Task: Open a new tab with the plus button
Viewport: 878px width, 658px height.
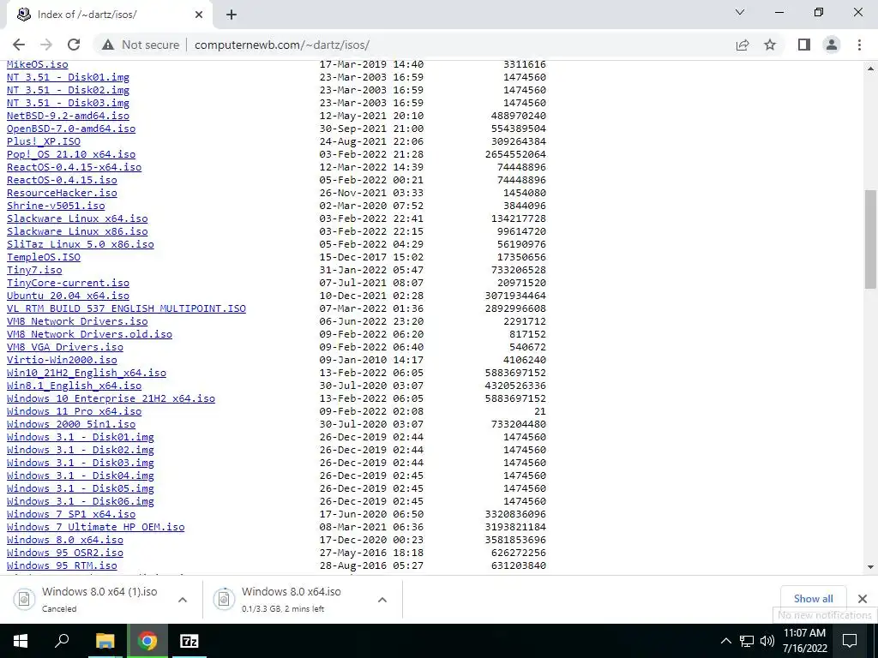Action: [232, 15]
